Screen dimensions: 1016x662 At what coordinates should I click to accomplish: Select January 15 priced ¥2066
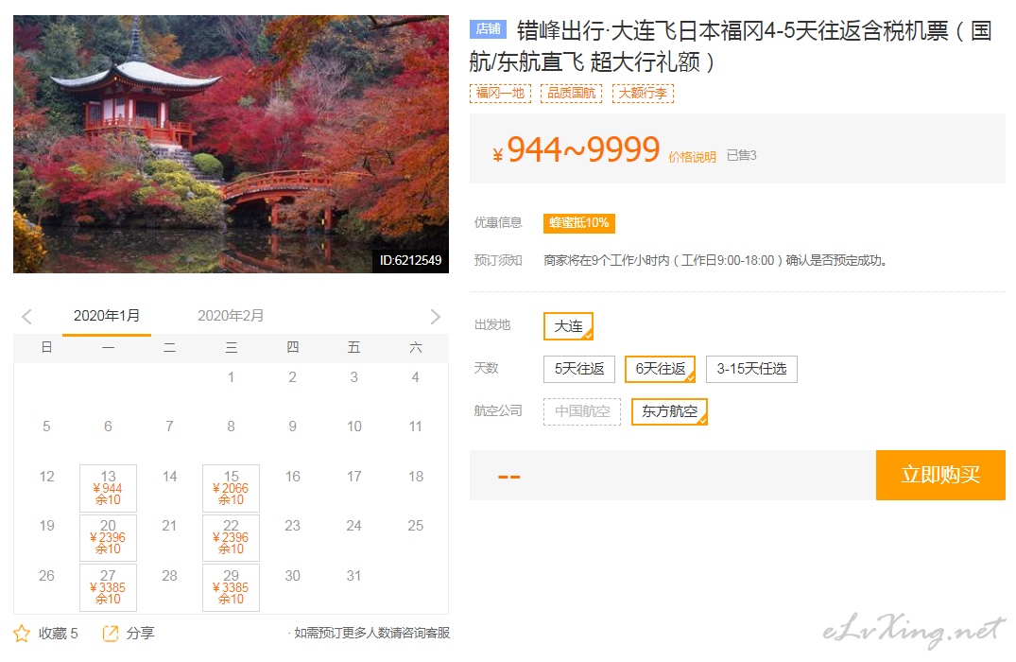pyautogui.click(x=231, y=488)
